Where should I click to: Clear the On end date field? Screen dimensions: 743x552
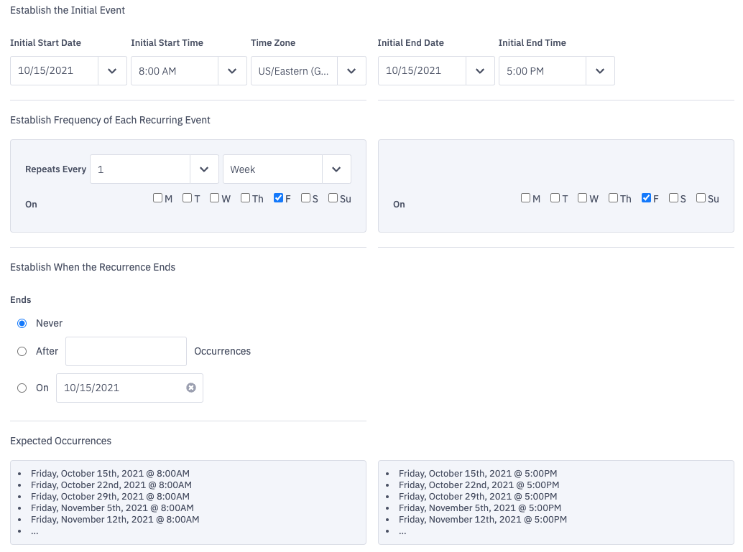(x=190, y=388)
